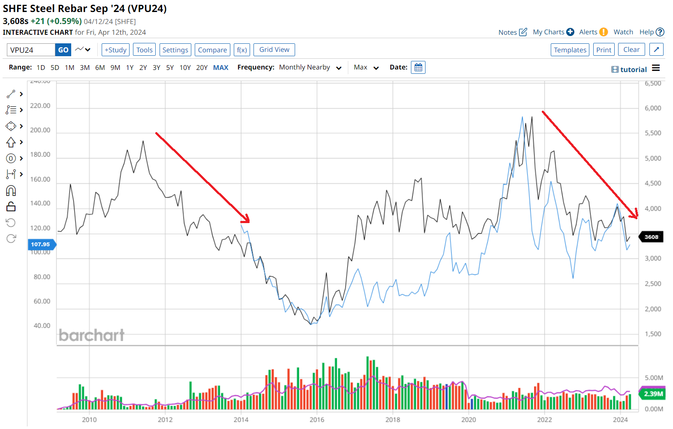Open the Max period dropdown
673x429 pixels.
pos(366,67)
